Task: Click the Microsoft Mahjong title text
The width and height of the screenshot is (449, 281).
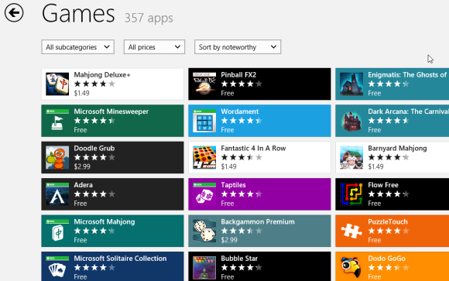Action: 105,221
